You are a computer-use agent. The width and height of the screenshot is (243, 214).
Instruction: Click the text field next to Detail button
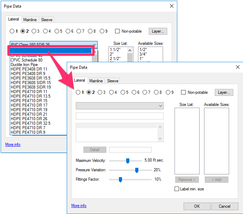tap(130, 150)
